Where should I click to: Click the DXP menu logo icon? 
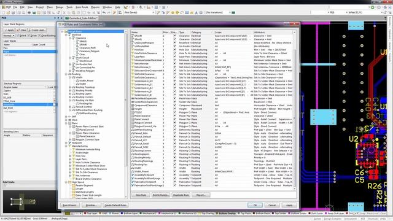(4, 7)
